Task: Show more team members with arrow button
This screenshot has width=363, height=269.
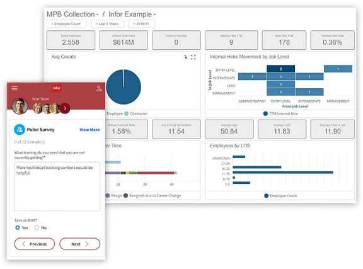Action: coord(65,108)
